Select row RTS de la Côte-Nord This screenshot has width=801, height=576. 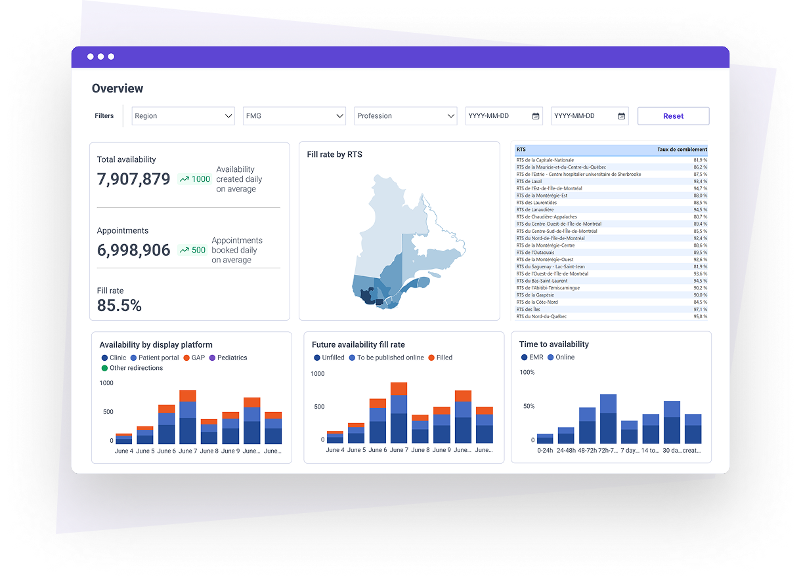coord(611,302)
